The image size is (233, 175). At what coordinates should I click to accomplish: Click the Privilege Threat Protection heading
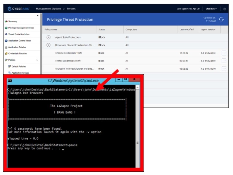(70, 19)
